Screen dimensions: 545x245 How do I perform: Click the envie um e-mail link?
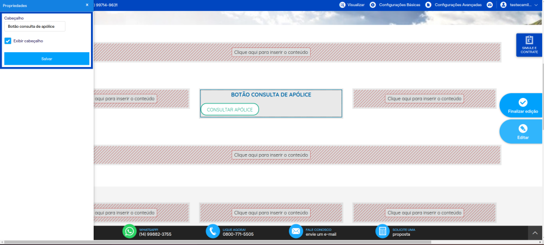pos(321,234)
